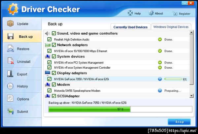Uncheck NVIDIA GeForce 7050 / nForce 620i
Image resolution: width=198 pixels, height=134 pixels.
tap(49, 79)
